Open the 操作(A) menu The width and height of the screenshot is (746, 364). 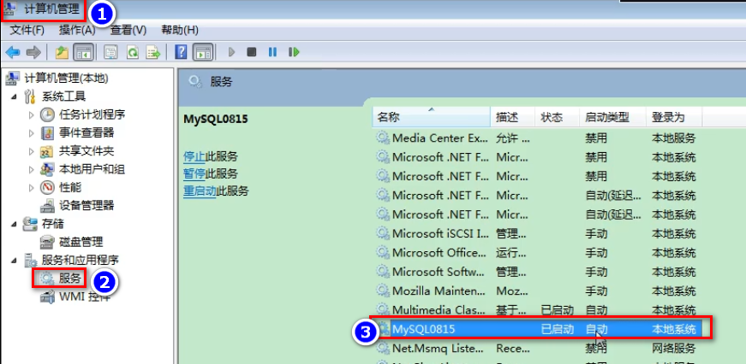[x=77, y=31]
